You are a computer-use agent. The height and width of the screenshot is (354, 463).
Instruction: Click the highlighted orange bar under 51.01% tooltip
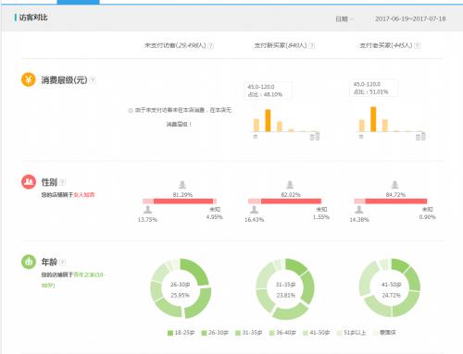pos(373,119)
